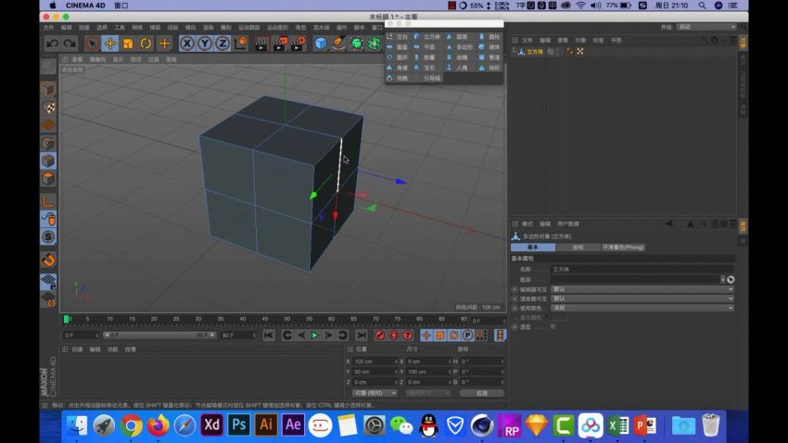Open the 界面 layout dropdown at top right
This screenshot has width=788, height=443.
pos(706,27)
